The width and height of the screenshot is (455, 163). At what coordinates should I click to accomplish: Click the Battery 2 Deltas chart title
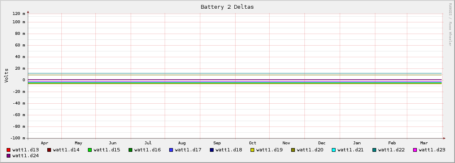pos(227,7)
